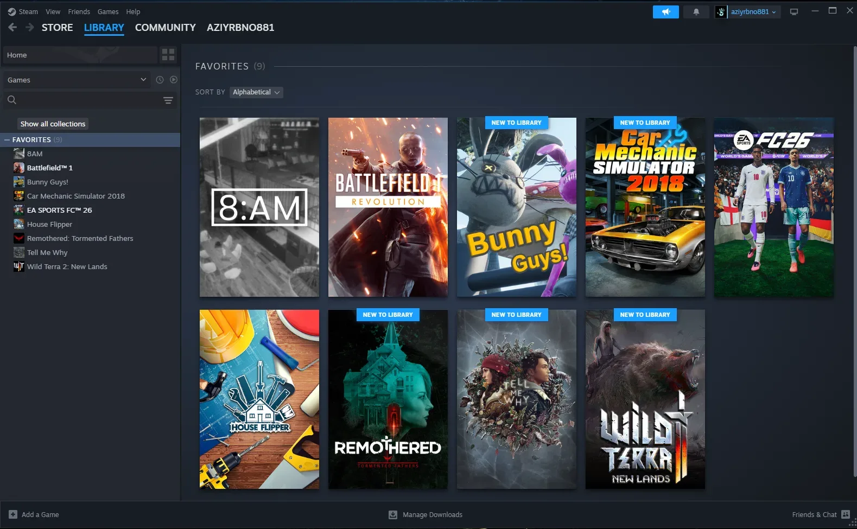Switch to collections grid view icon
Image resolution: width=857 pixels, height=529 pixels.
click(x=168, y=55)
